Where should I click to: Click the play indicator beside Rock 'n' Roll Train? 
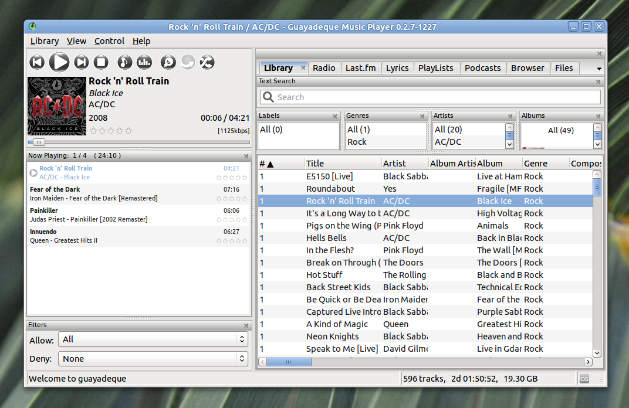(x=33, y=173)
